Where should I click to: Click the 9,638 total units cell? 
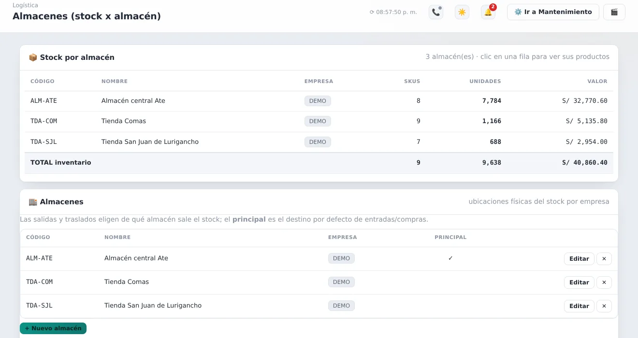point(492,163)
